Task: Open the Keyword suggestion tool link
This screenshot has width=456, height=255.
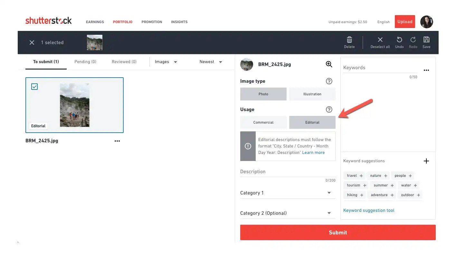Action: click(x=369, y=211)
